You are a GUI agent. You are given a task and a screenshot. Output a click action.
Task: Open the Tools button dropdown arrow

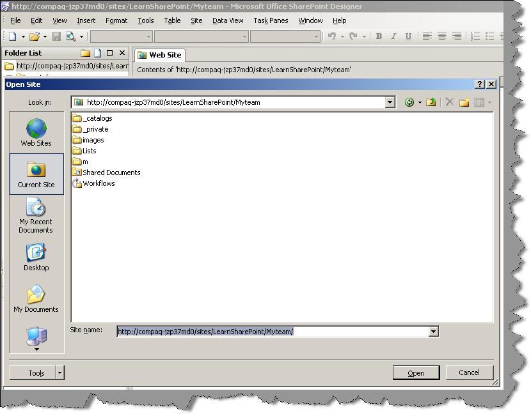(x=59, y=372)
